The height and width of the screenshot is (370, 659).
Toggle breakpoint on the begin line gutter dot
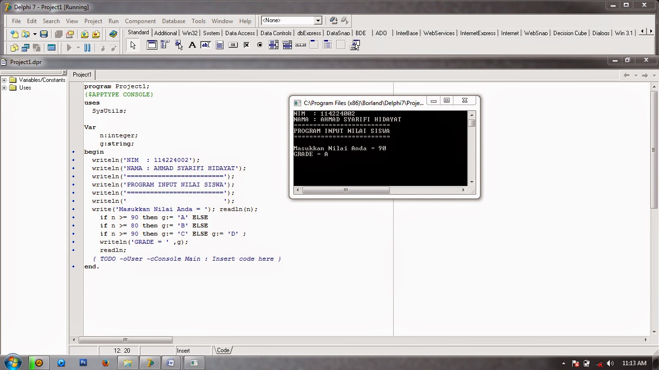pyautogui.click(x=73, y=152)
